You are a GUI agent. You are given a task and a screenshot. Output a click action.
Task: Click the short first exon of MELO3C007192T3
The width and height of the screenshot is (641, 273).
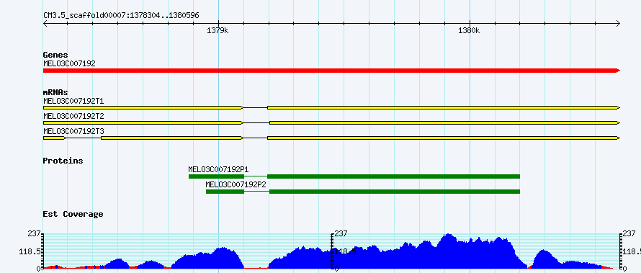pos(54,138)
